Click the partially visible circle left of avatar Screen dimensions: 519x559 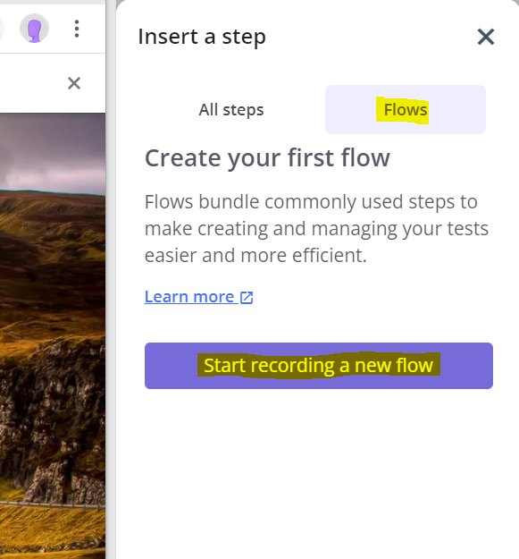(x=2, y=29)
